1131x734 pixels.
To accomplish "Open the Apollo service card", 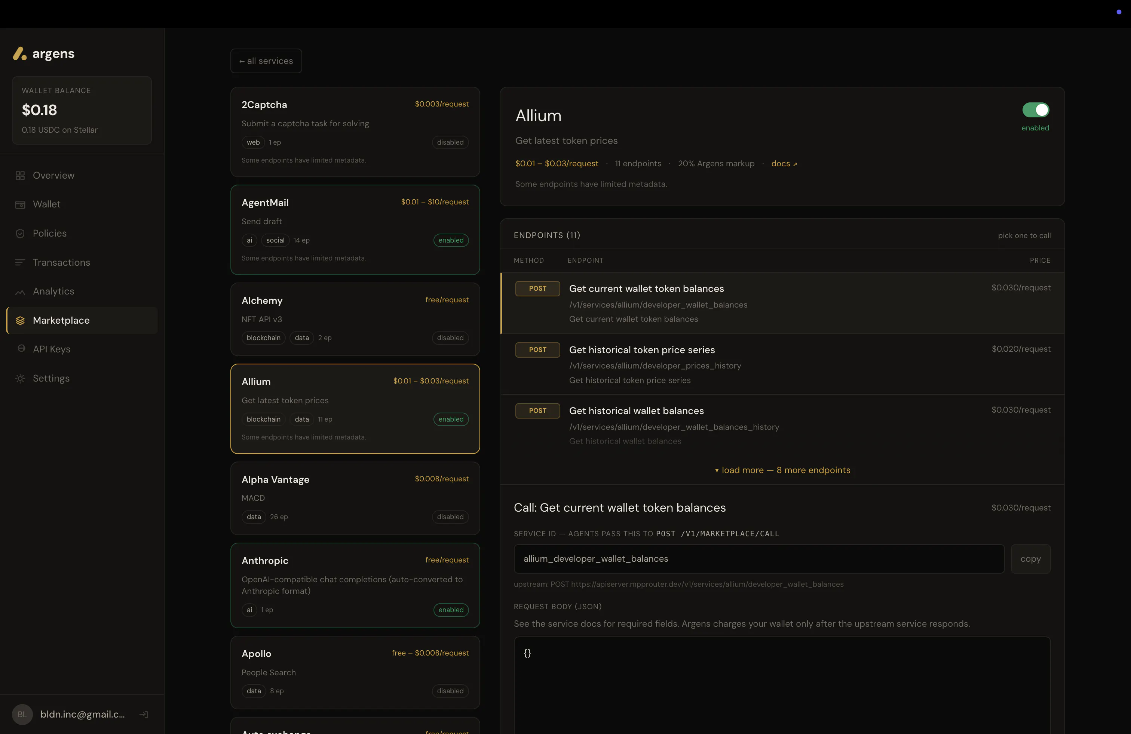I will (355, 673).
